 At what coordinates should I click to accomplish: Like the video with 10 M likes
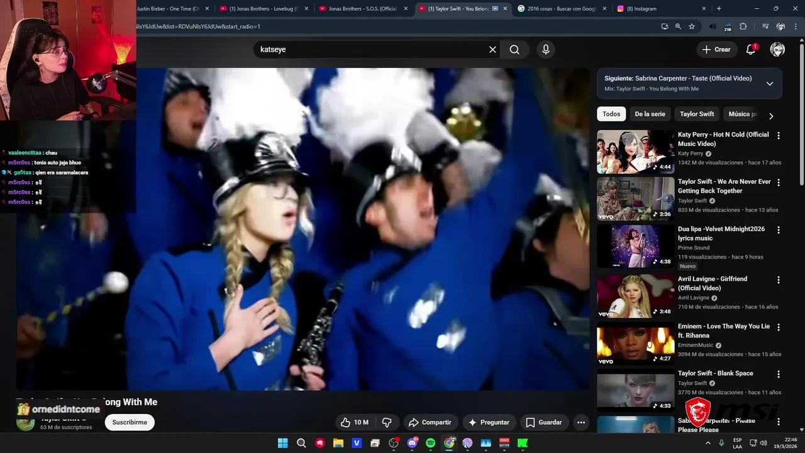355,422
